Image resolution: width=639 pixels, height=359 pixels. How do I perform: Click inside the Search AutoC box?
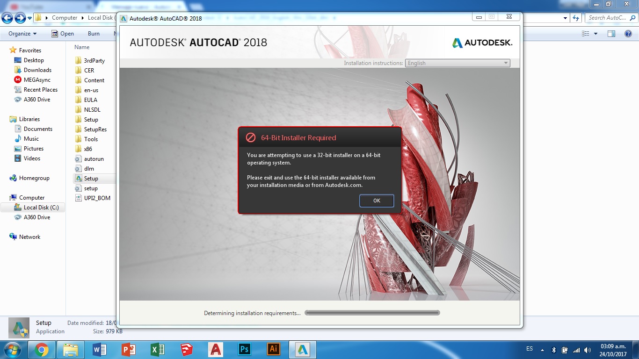pyautogui.click(x=608, y=17)
